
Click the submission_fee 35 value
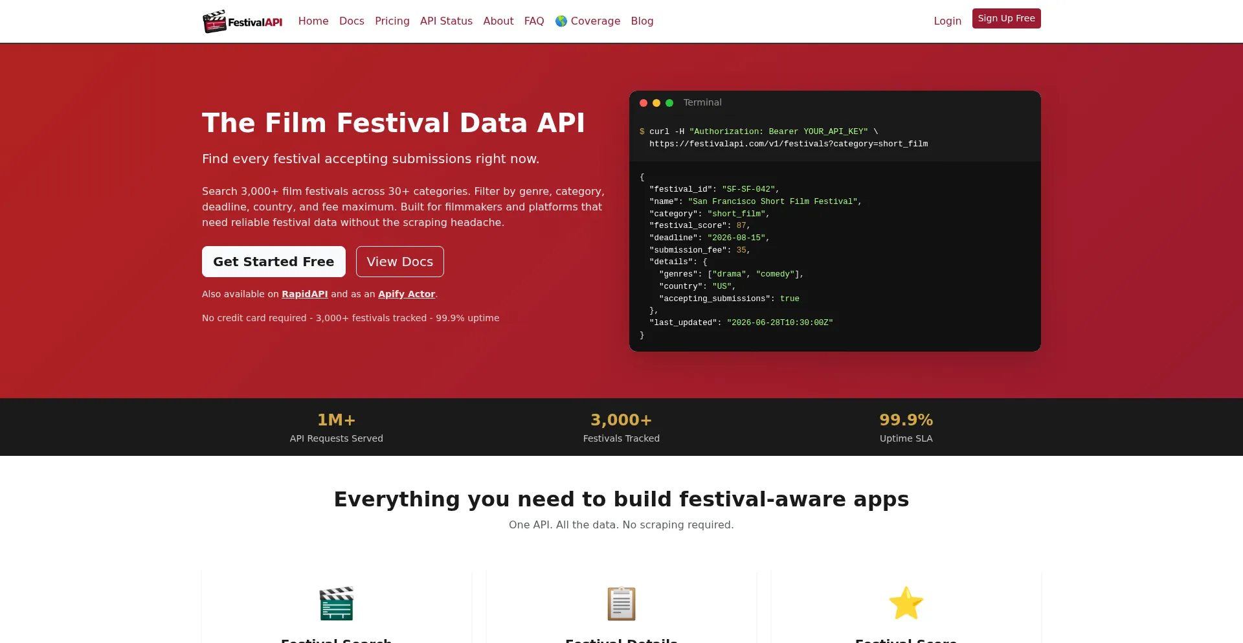coord(741,250)
